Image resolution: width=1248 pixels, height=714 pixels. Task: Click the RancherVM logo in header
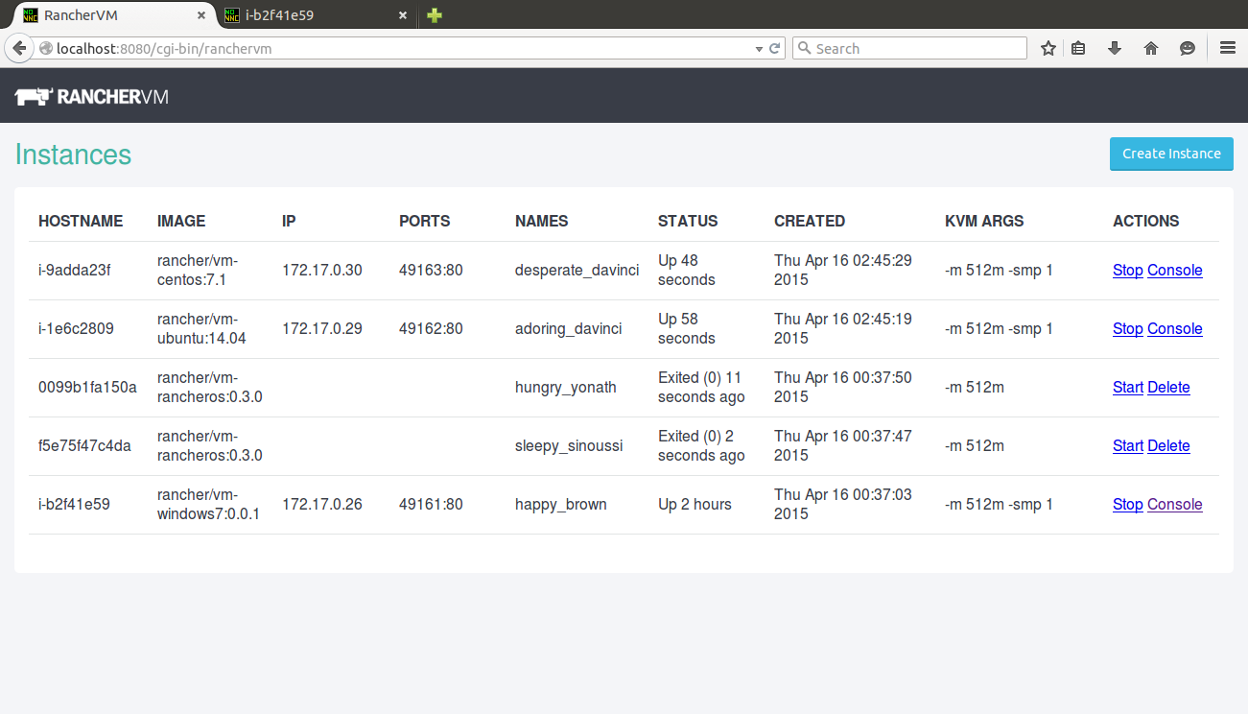point(92,96)
